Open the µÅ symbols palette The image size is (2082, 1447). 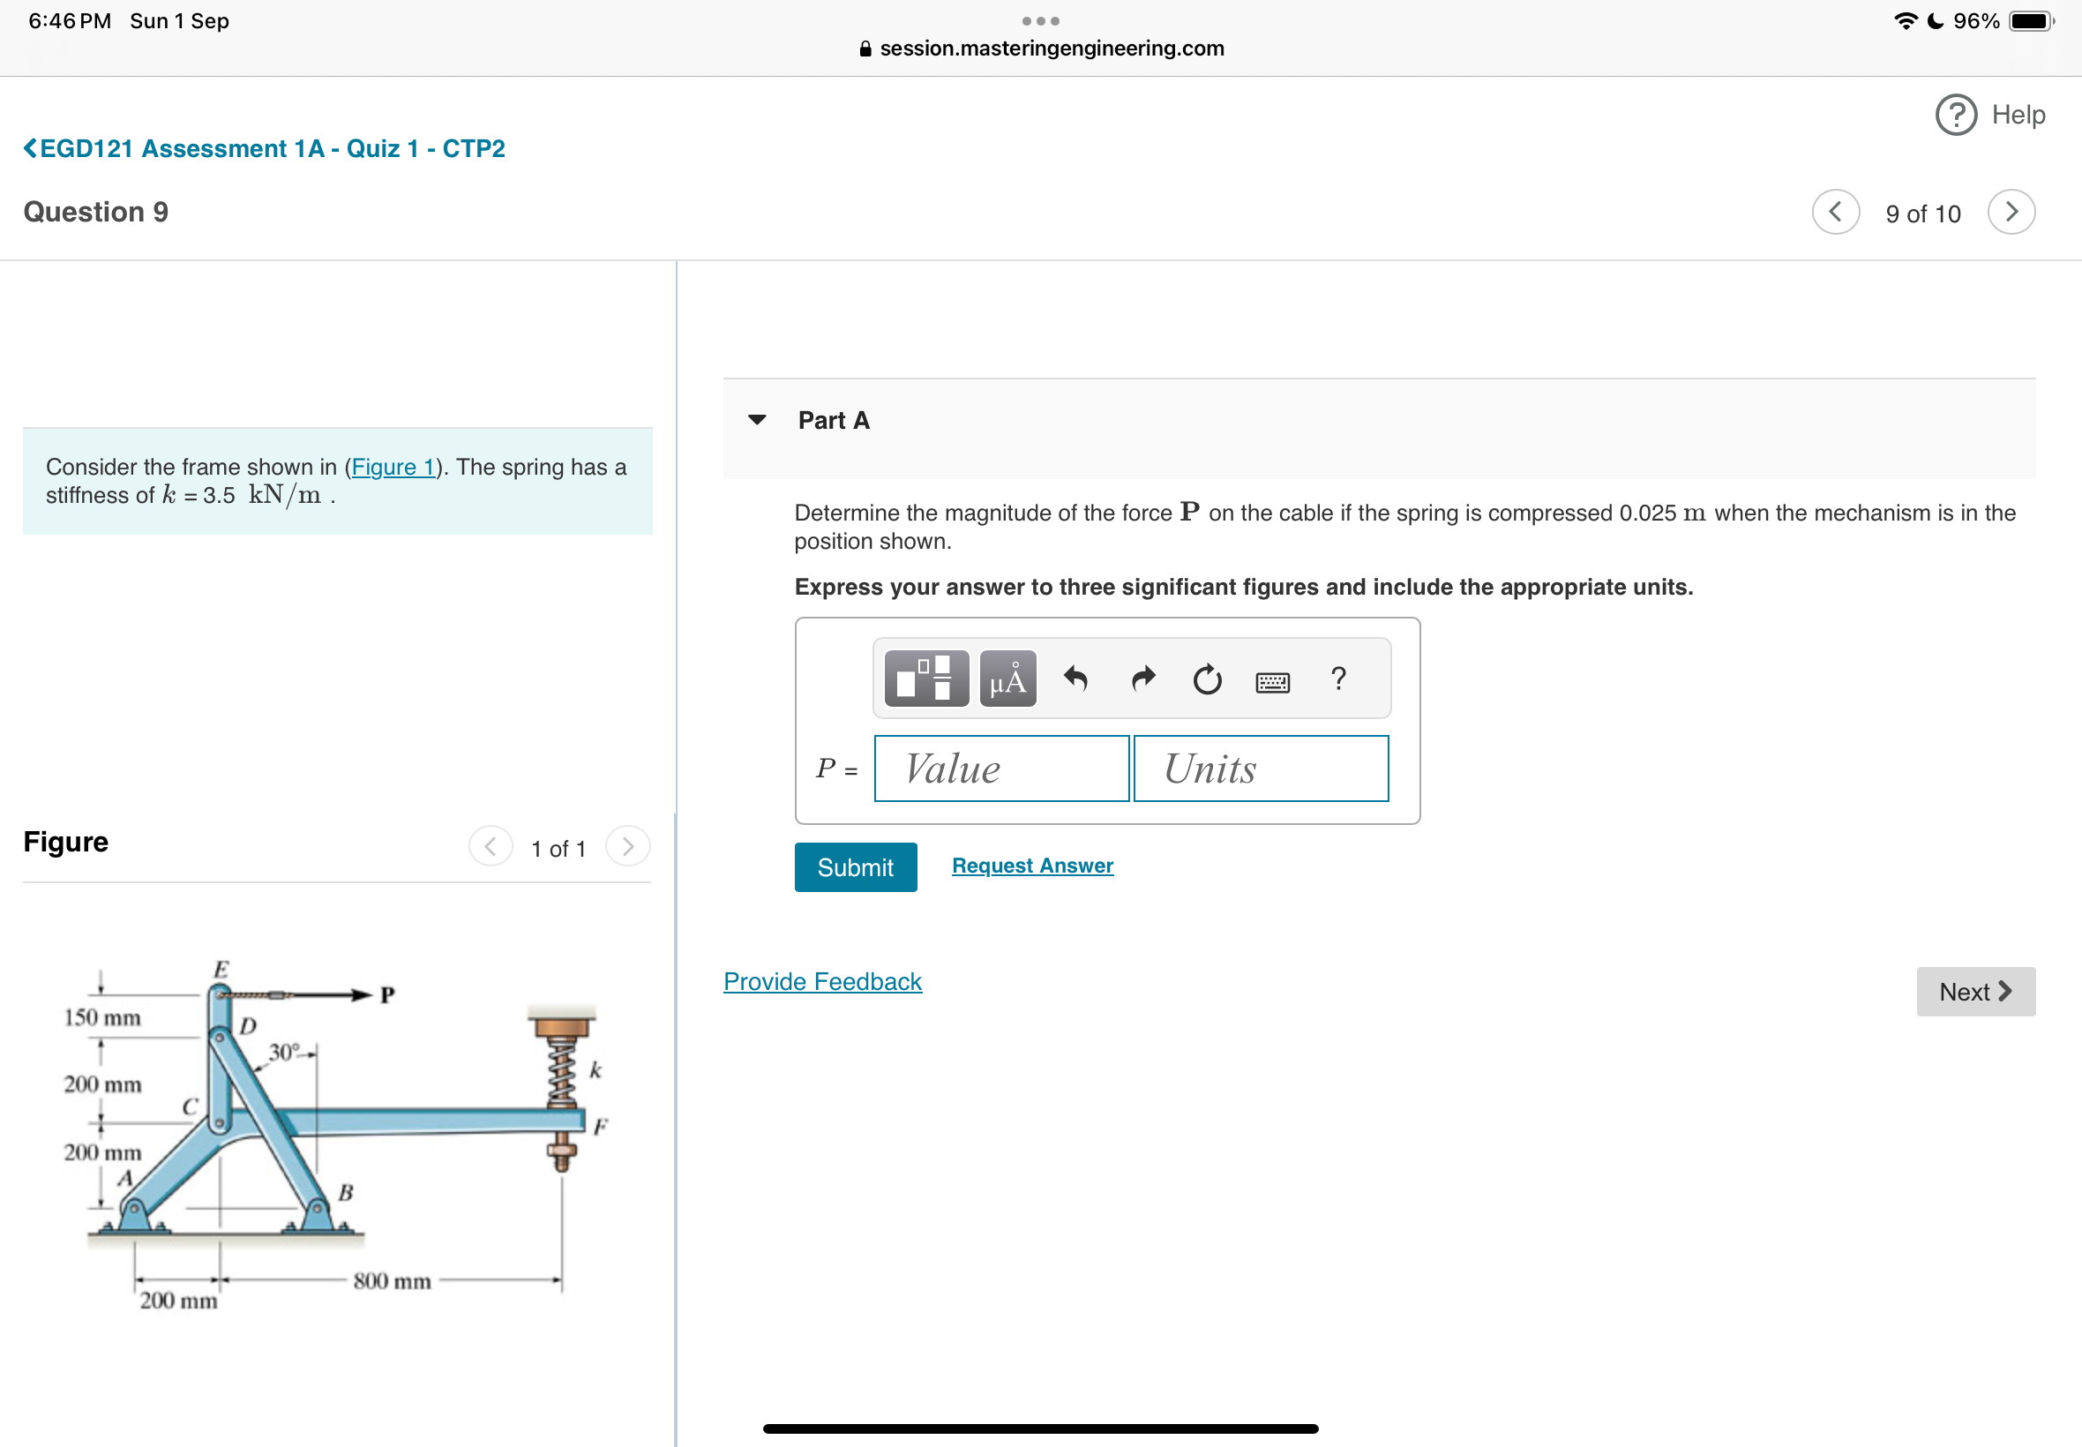1007,679
